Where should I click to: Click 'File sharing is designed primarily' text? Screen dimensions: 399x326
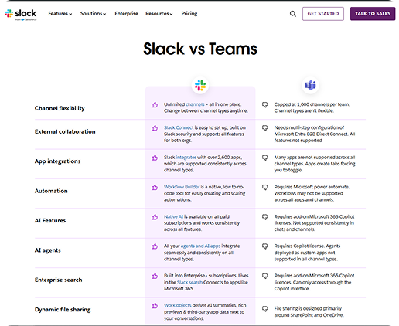[308, 308]
